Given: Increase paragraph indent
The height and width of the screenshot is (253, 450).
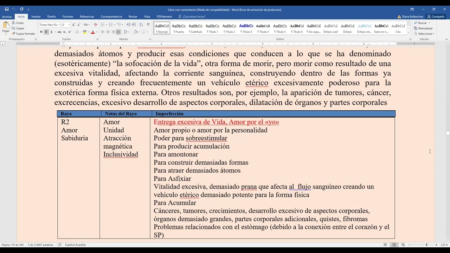Looking at the screenshot, I should coord(134,25).
